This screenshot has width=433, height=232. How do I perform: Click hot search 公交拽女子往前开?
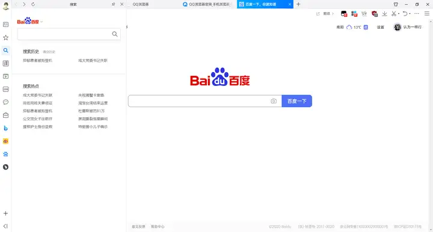pos(37,118)
